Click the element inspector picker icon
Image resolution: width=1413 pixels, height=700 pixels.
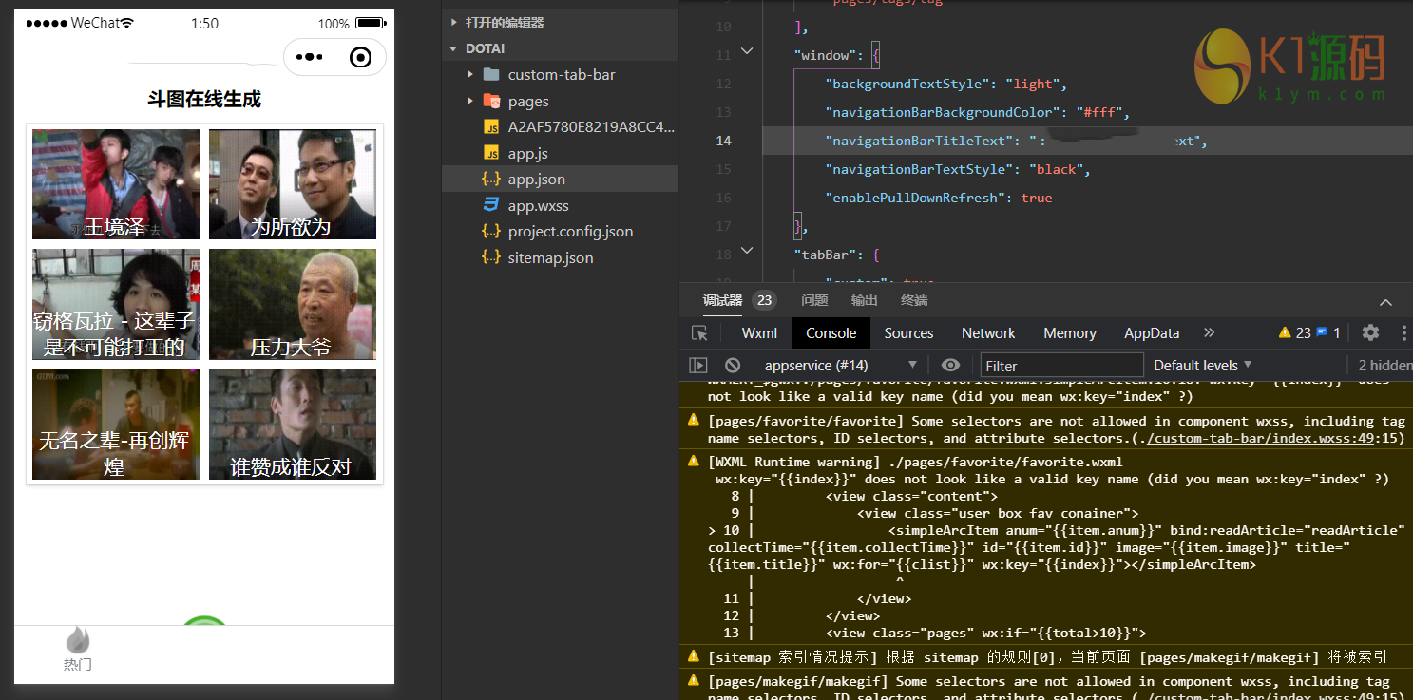click(x=700, y=333)
